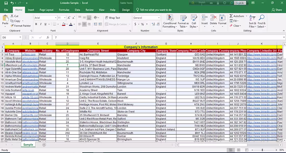
Task: Switch to Page Layout view in status bar
Action: 239,150
